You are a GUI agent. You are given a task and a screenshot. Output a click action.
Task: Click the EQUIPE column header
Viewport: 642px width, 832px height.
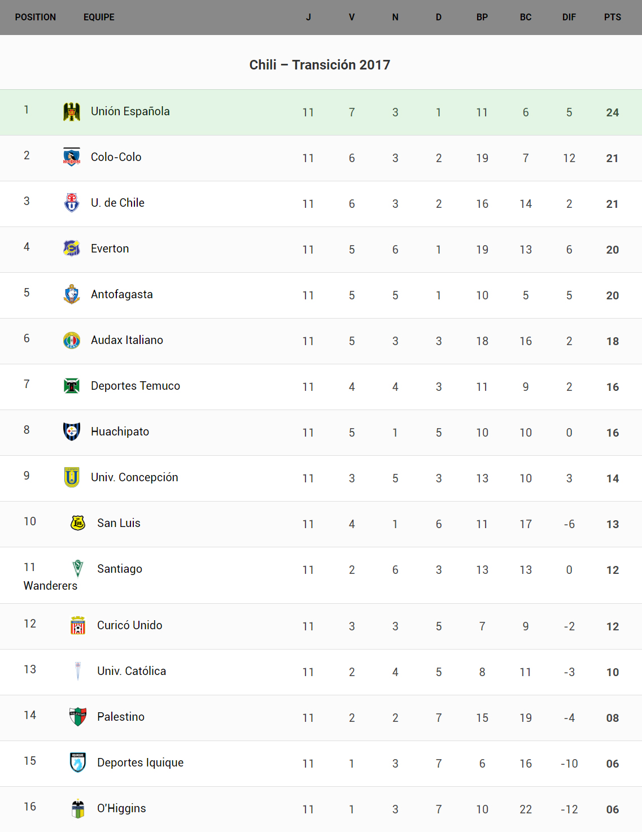(x=99, y=18)
